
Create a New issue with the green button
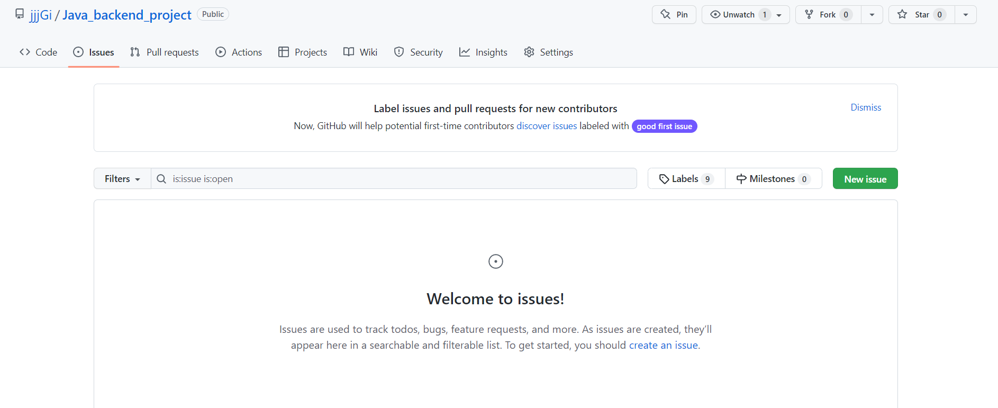(865, 179)
